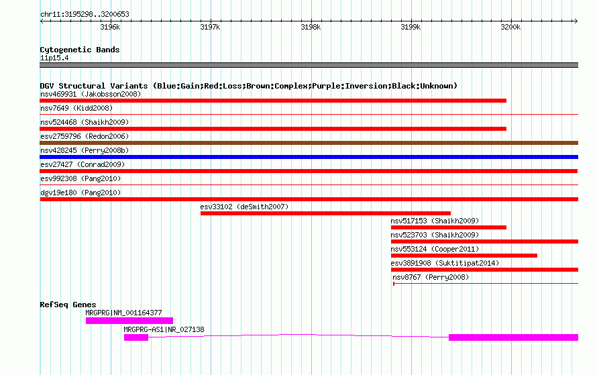Select the nsv524468 red bar
The height and width of the screenshot is (375, 597).
(273, 129)
